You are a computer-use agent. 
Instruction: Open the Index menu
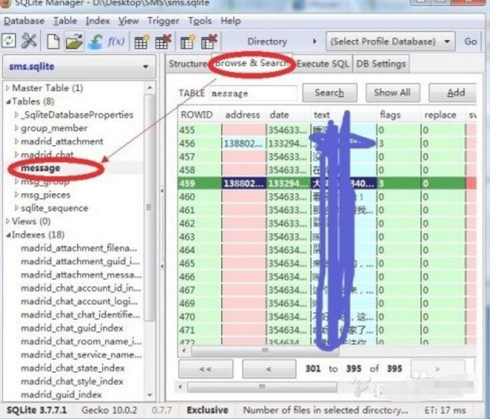pos(97,21)
